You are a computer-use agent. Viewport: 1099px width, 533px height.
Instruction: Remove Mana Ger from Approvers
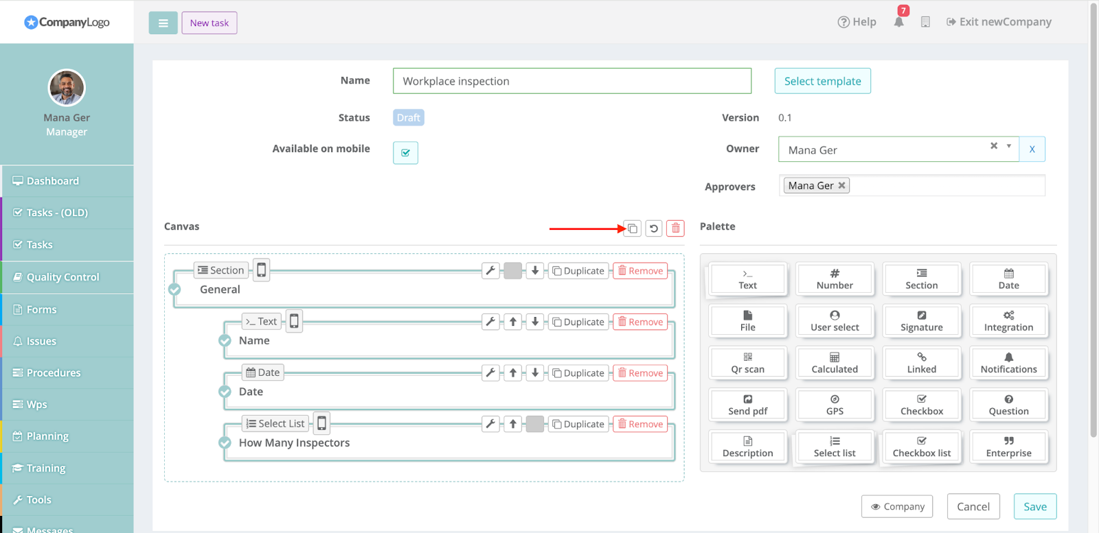pyautogui.click(x=841, y=185)
